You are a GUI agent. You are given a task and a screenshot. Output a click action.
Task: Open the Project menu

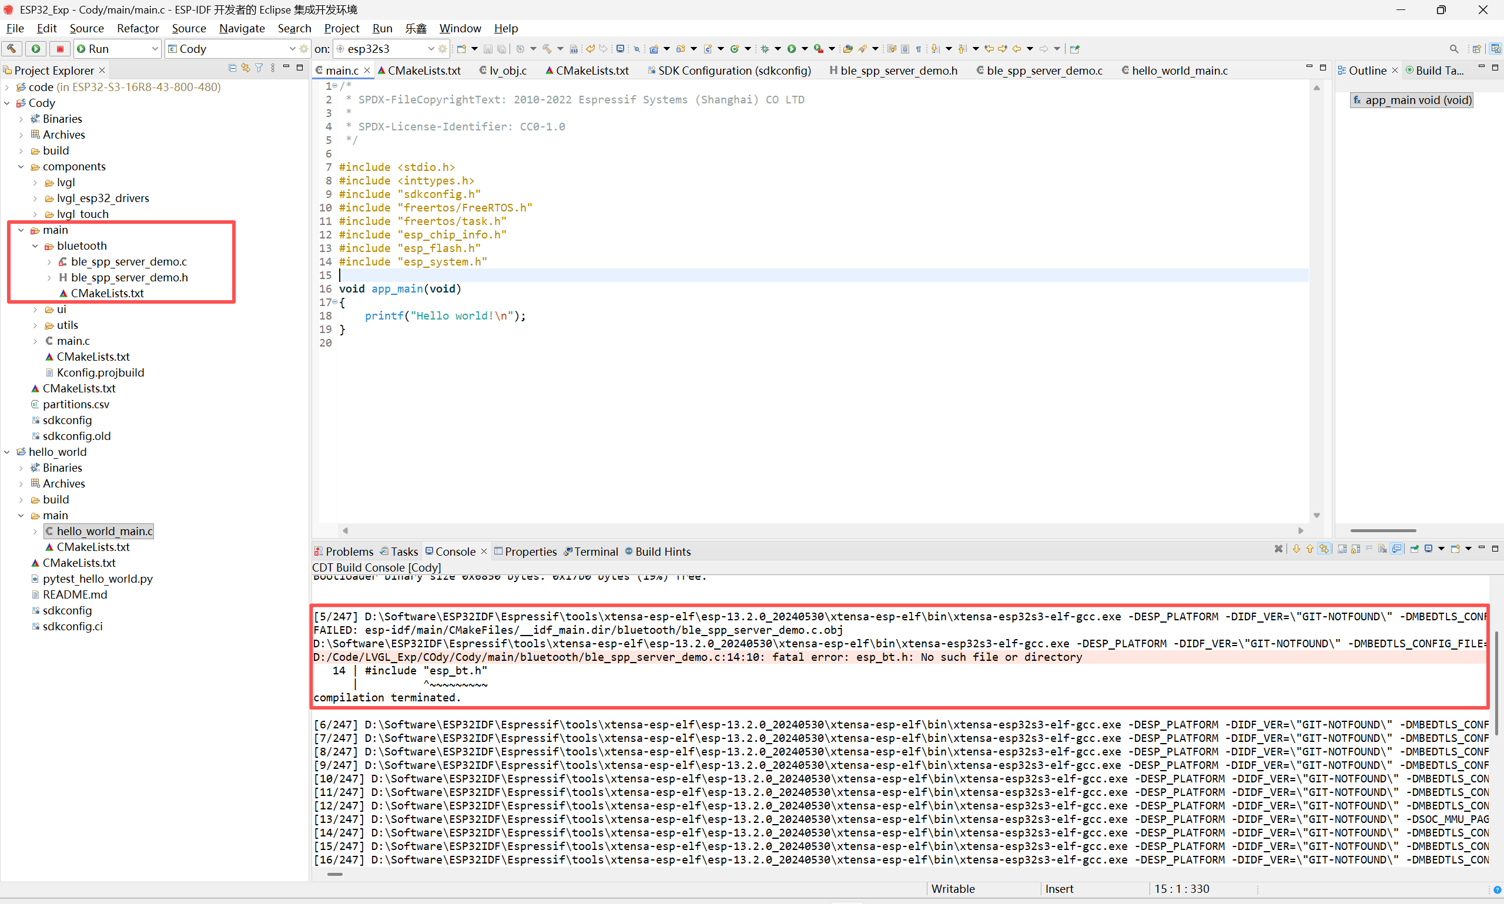tap(341, 28)
